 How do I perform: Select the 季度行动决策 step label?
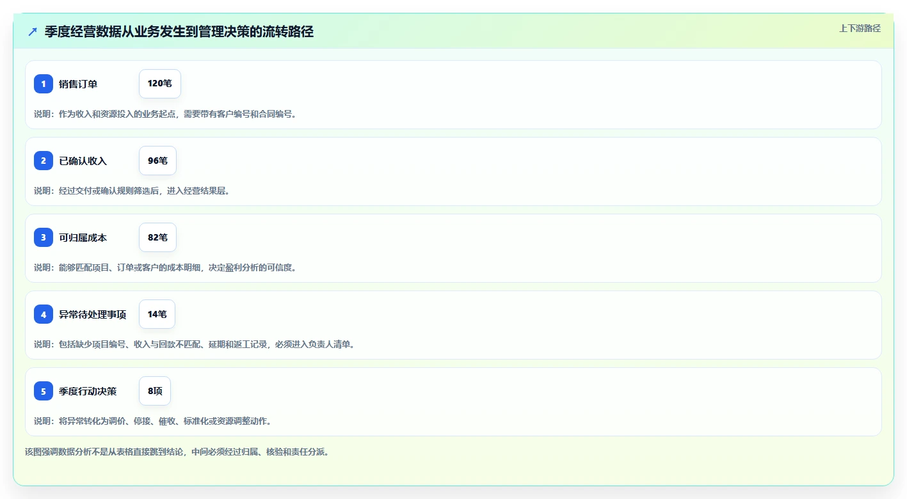tap(88, 391)
